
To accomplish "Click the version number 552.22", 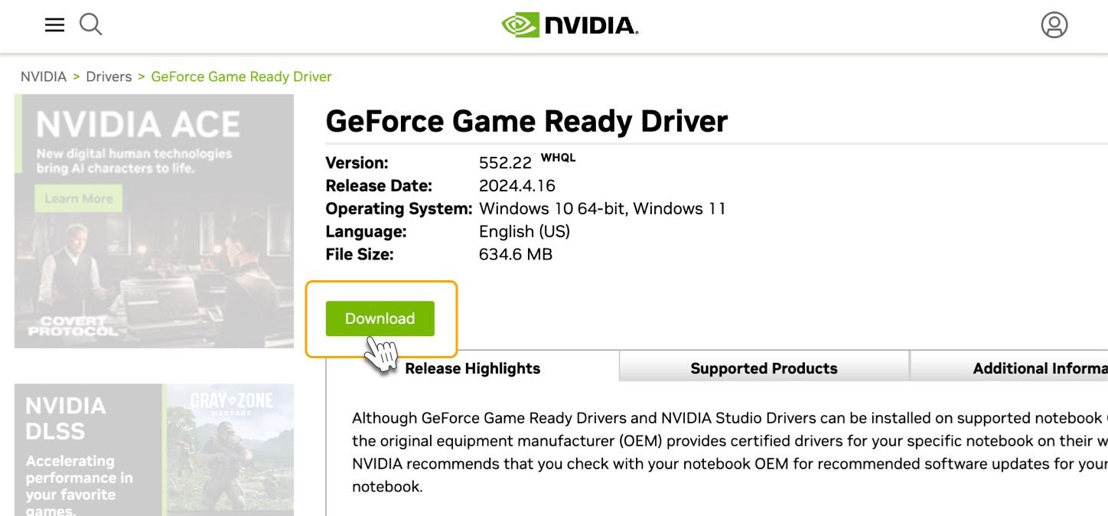I will pyautogui.click(x=505, y=163).
